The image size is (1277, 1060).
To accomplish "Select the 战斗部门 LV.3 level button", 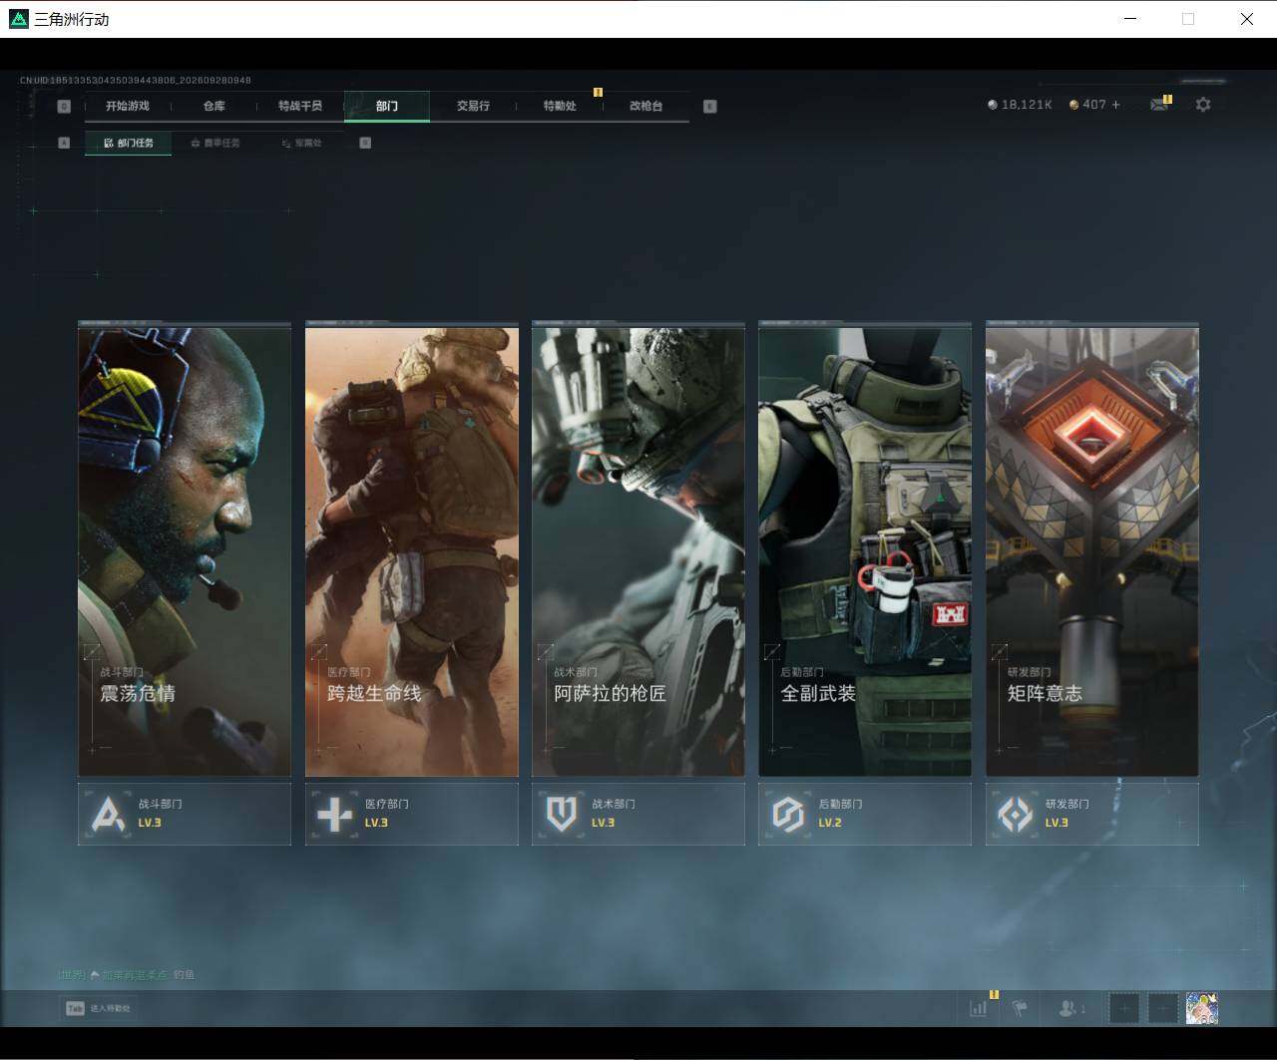I will (185, 814).
